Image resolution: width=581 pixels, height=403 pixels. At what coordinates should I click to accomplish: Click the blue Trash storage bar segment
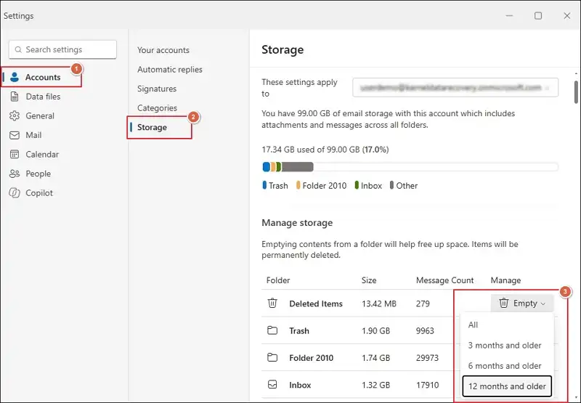pos(266,167)
